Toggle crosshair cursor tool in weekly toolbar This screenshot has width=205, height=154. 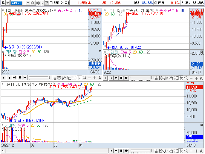pyautogui.click(x=181, y=78)
